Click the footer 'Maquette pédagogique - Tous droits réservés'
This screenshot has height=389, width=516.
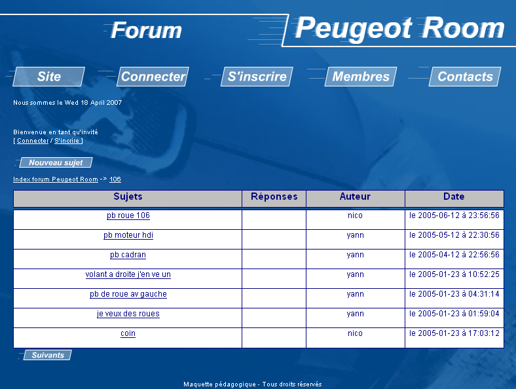point(252,384)
